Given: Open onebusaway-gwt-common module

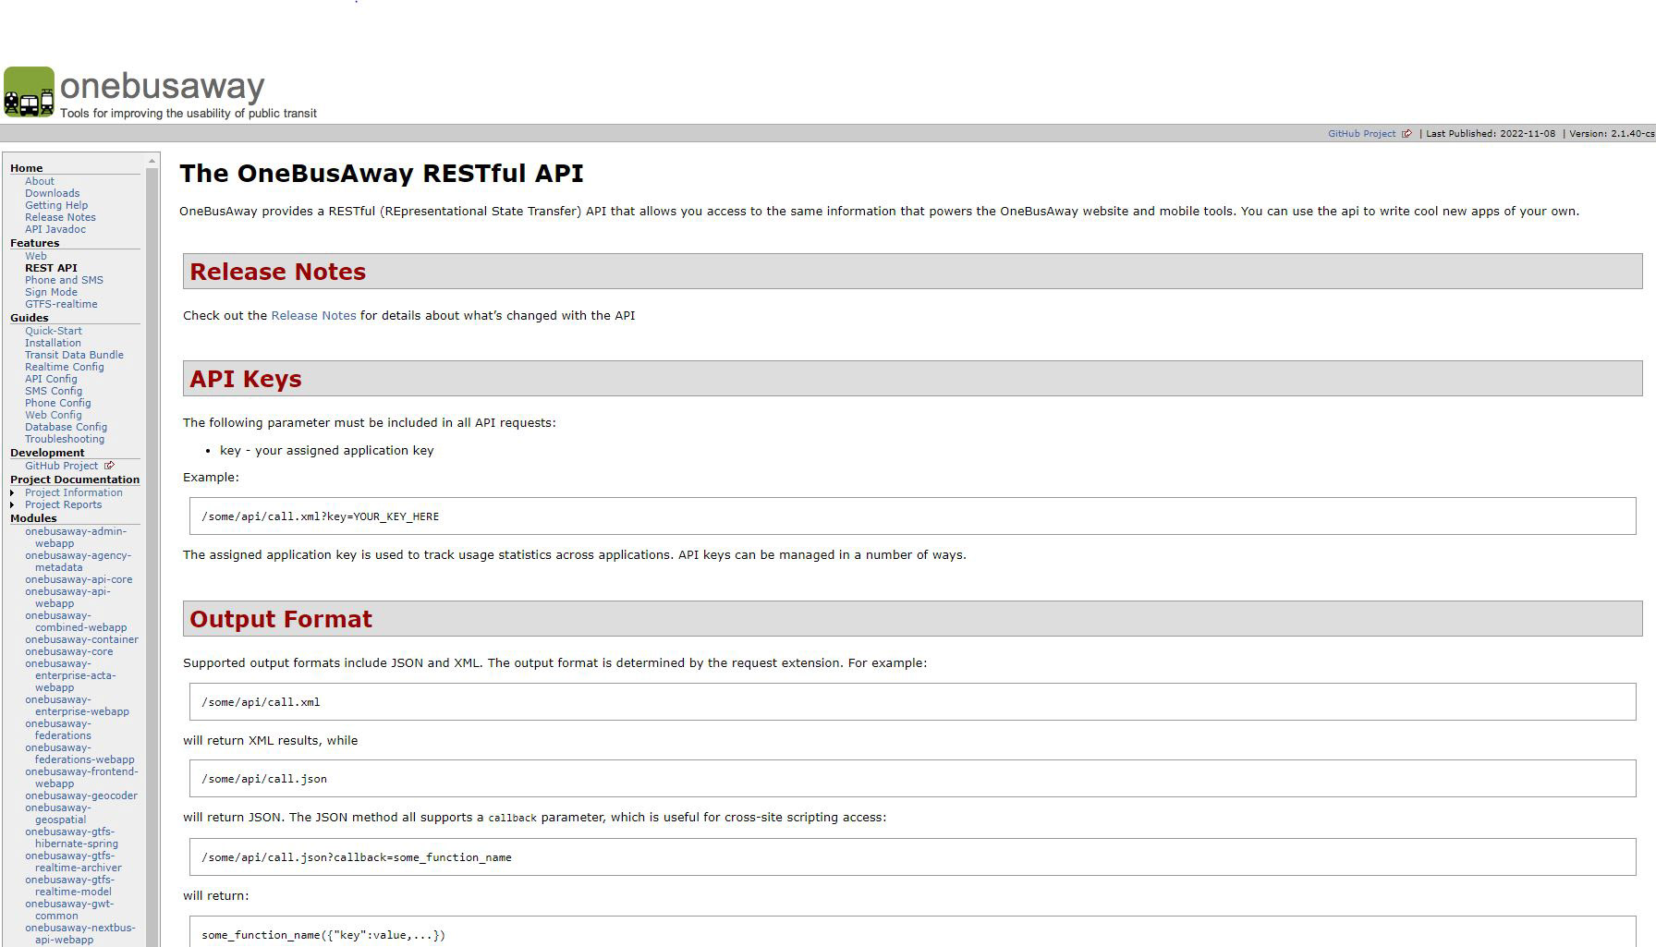Looking at the screenshot, I should click(69, 909).
